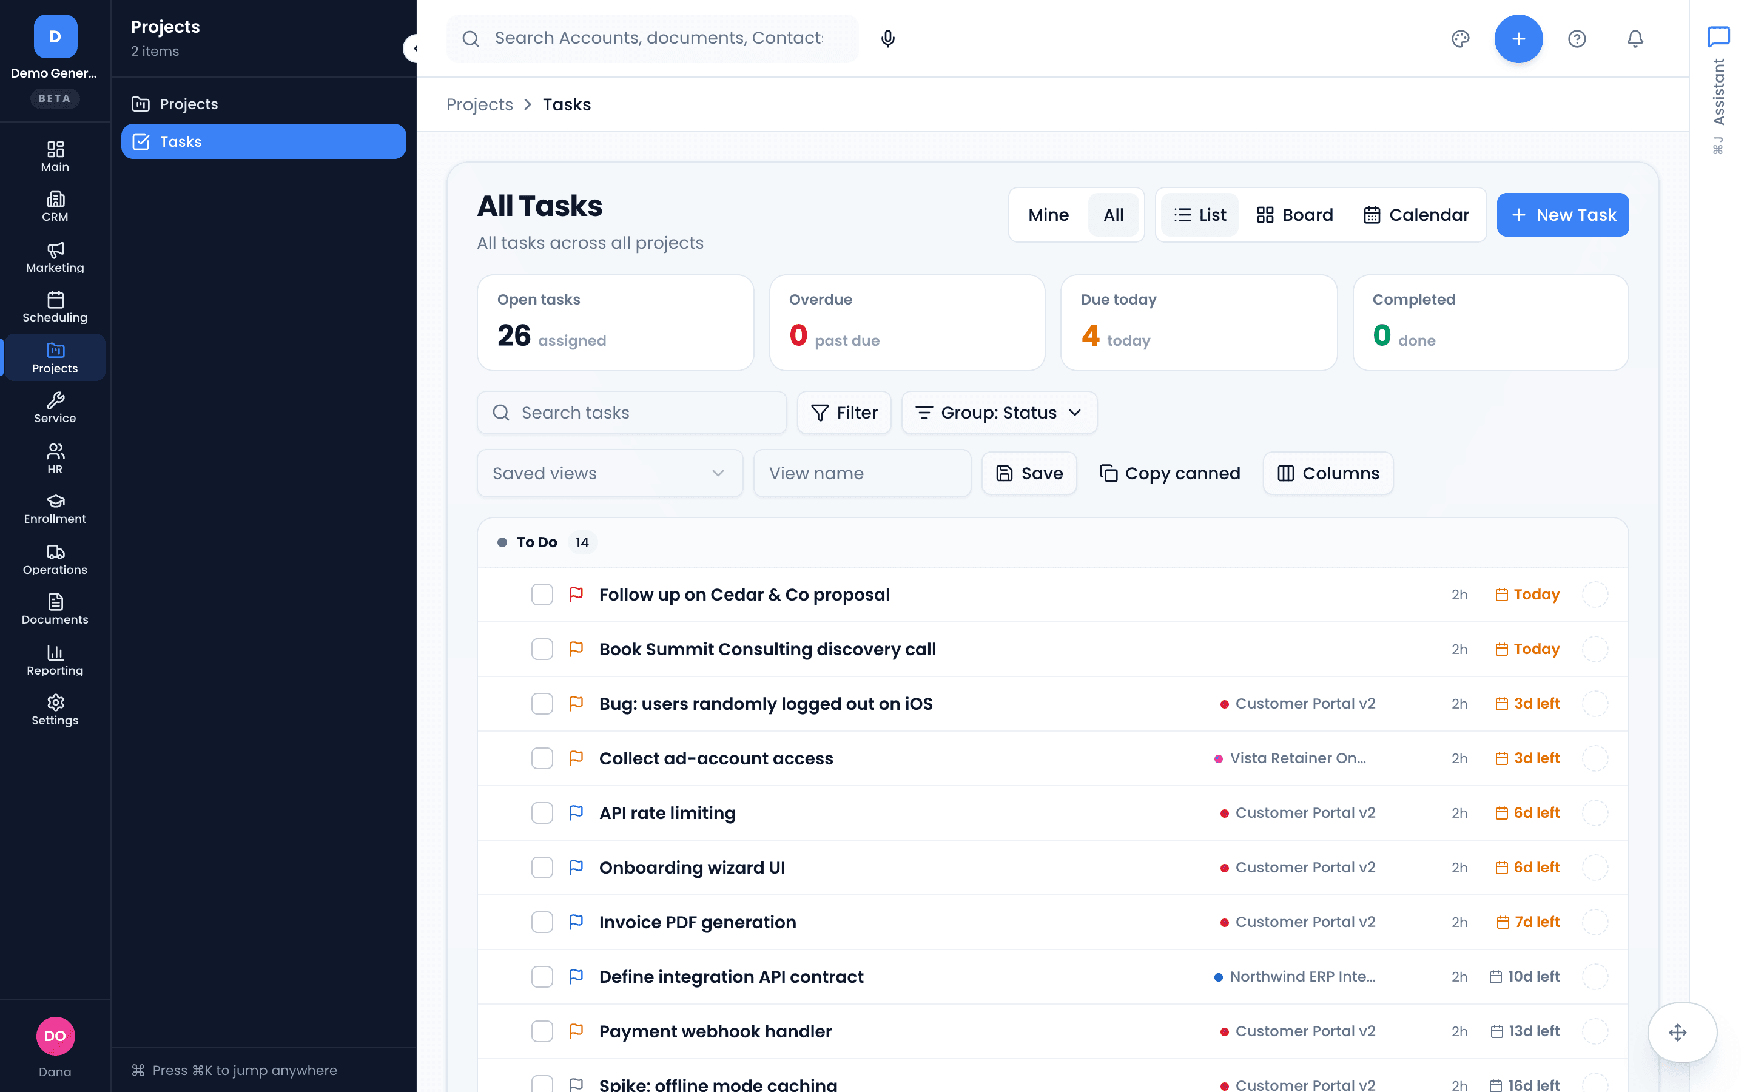Open the notifications bell
Viewport: 1747px width, 1092px height.
pos(1635,38)
